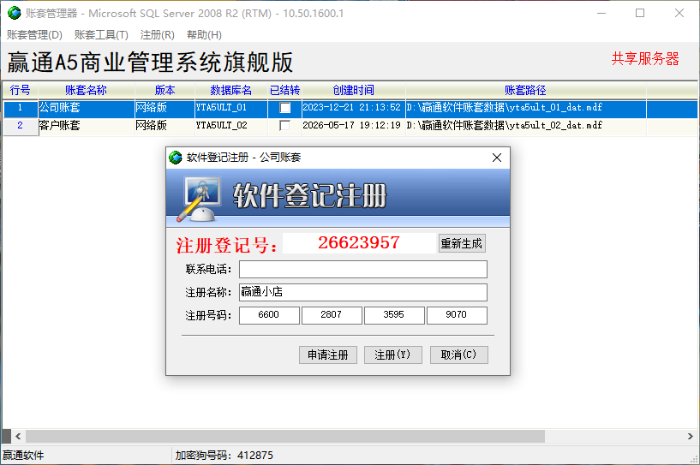Toggle 已结转 checkbox for 公司账套 row
This screenshot has height=465, width=700.
(x=284, y=108)
